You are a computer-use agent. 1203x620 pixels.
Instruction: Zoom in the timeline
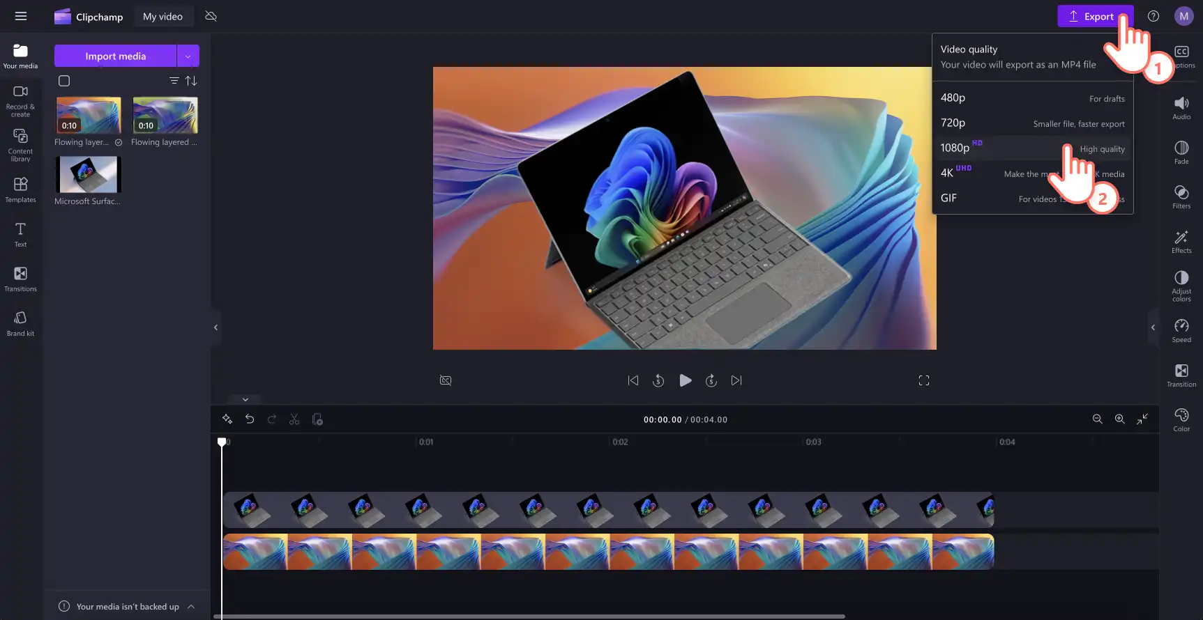click(1119, 419)
